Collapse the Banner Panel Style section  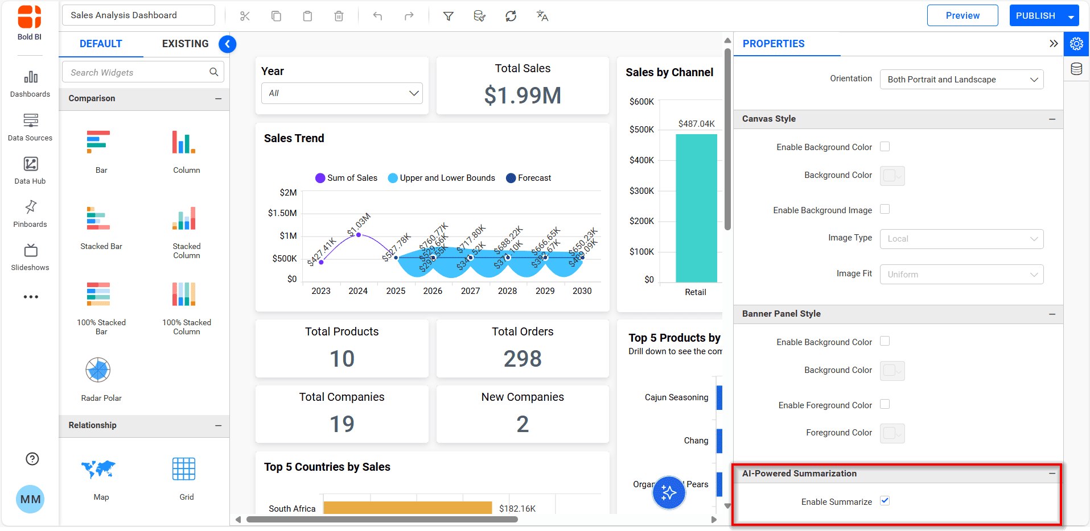point(1051,314)
